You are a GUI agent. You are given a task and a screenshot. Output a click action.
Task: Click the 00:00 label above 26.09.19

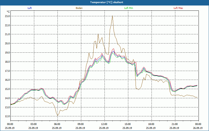[x=198, y=124]
